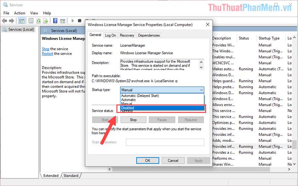Open the View menu

pos(34,13)
